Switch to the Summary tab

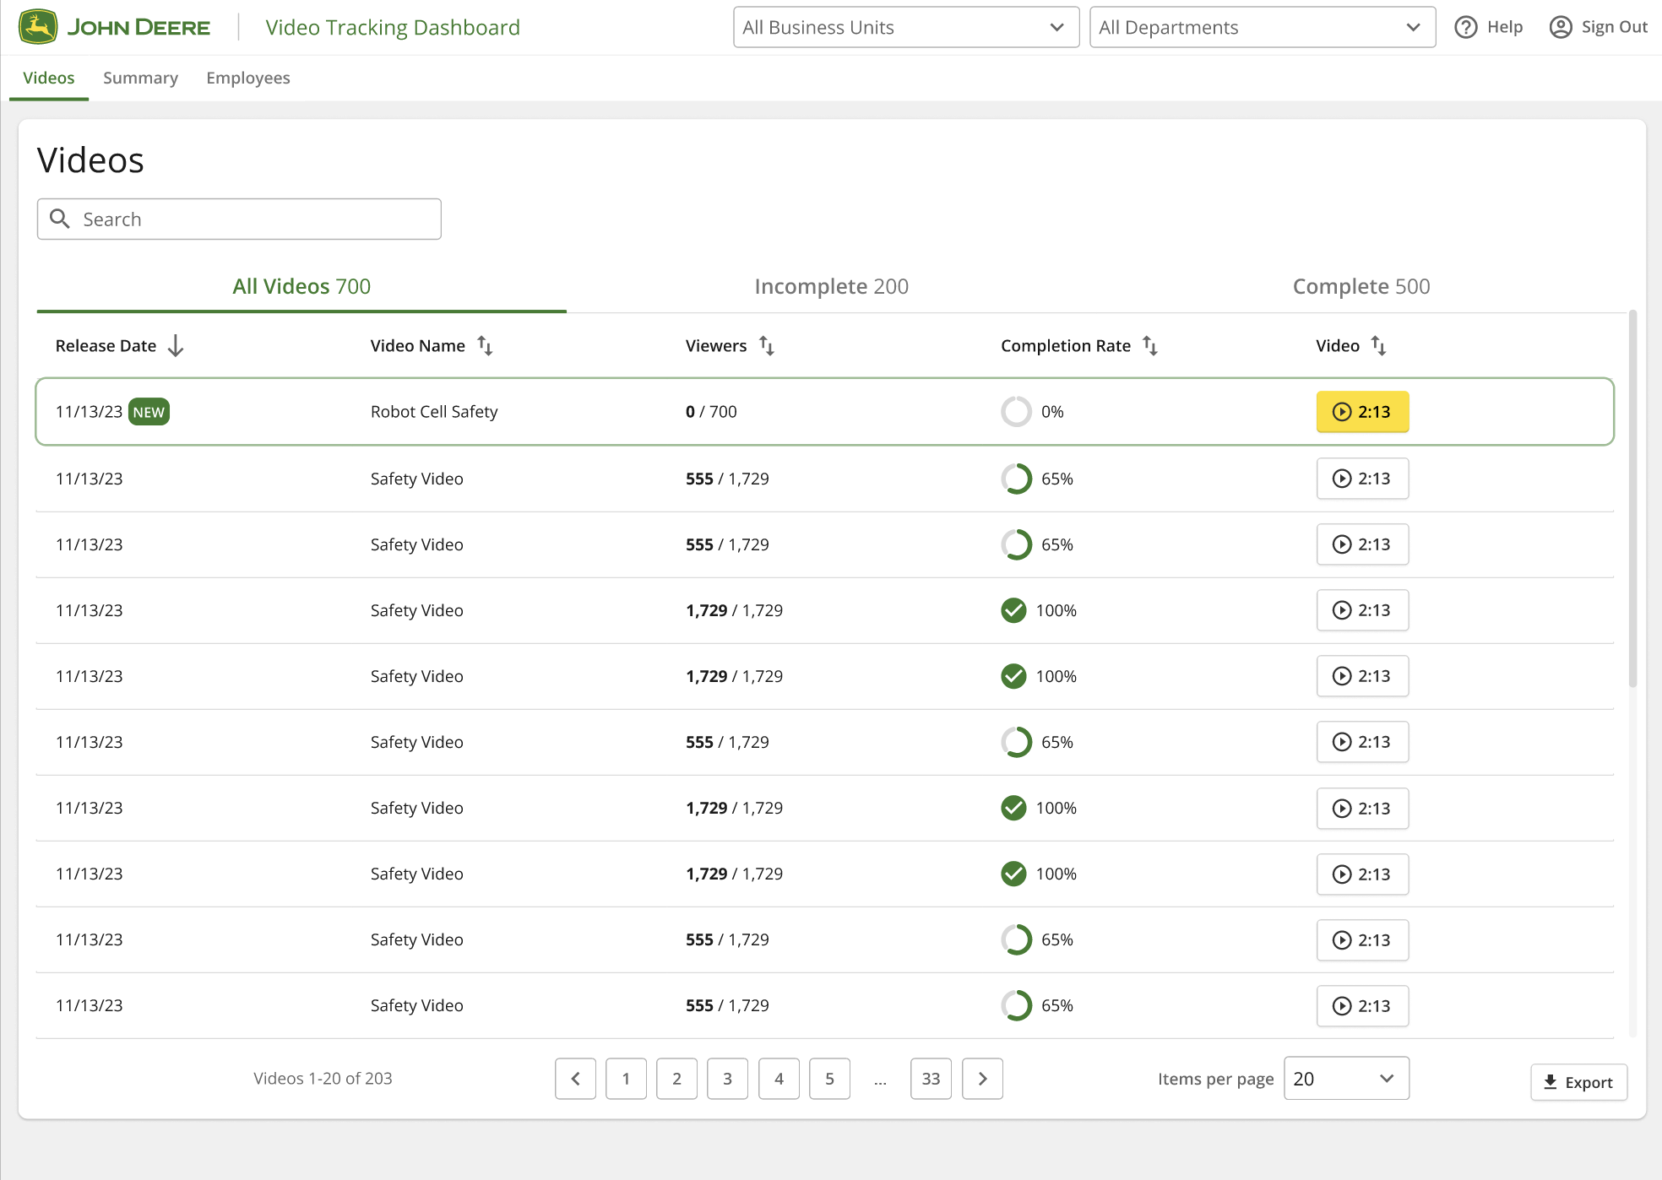(140, 78)
